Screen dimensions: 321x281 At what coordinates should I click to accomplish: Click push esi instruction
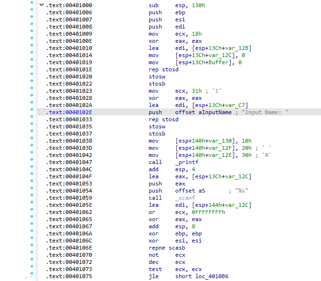tap(167, 19)
